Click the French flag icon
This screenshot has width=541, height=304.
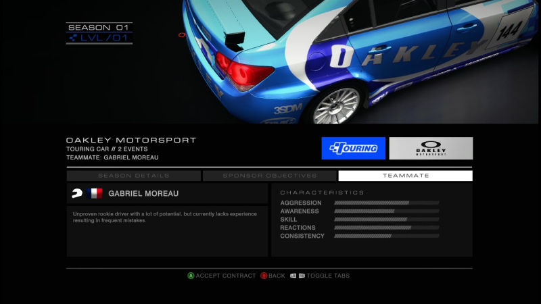95,193
